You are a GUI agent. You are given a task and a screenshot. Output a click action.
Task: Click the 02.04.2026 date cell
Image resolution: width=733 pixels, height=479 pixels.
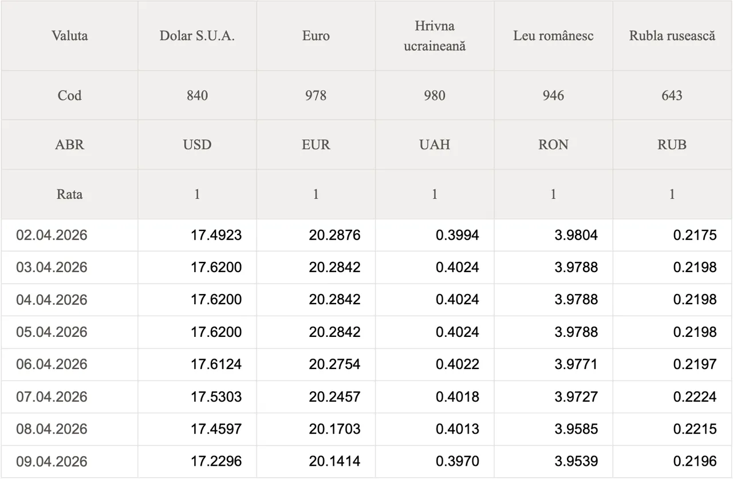tap(52, 235)
